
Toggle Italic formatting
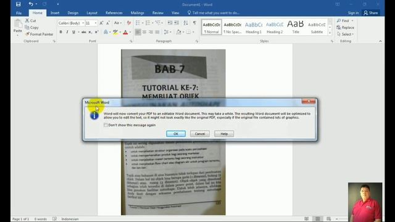[67, 32]
